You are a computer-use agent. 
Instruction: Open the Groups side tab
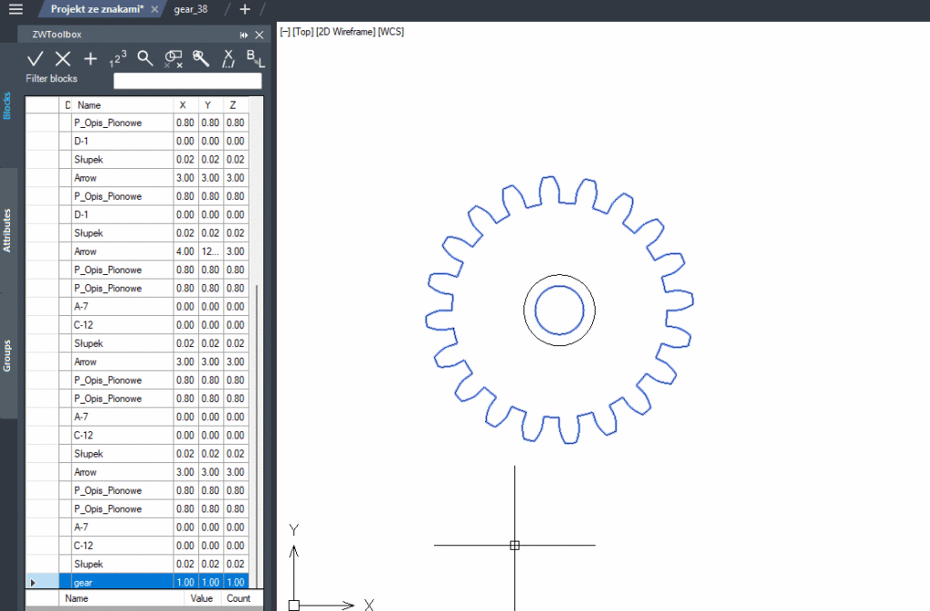pos(7,356)
